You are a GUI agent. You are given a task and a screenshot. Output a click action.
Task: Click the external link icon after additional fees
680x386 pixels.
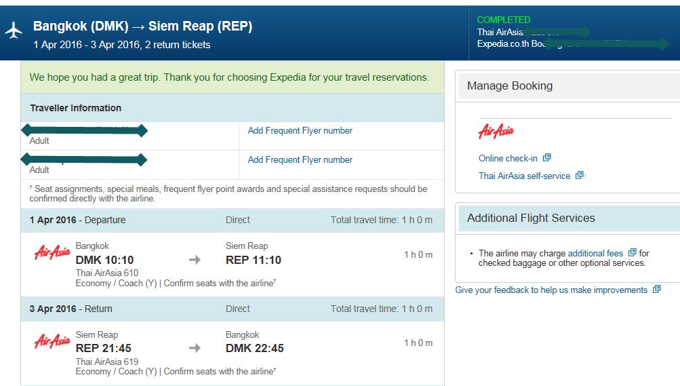tap(633, 252)
